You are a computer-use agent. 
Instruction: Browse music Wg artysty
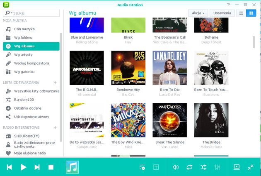point(31,55)
